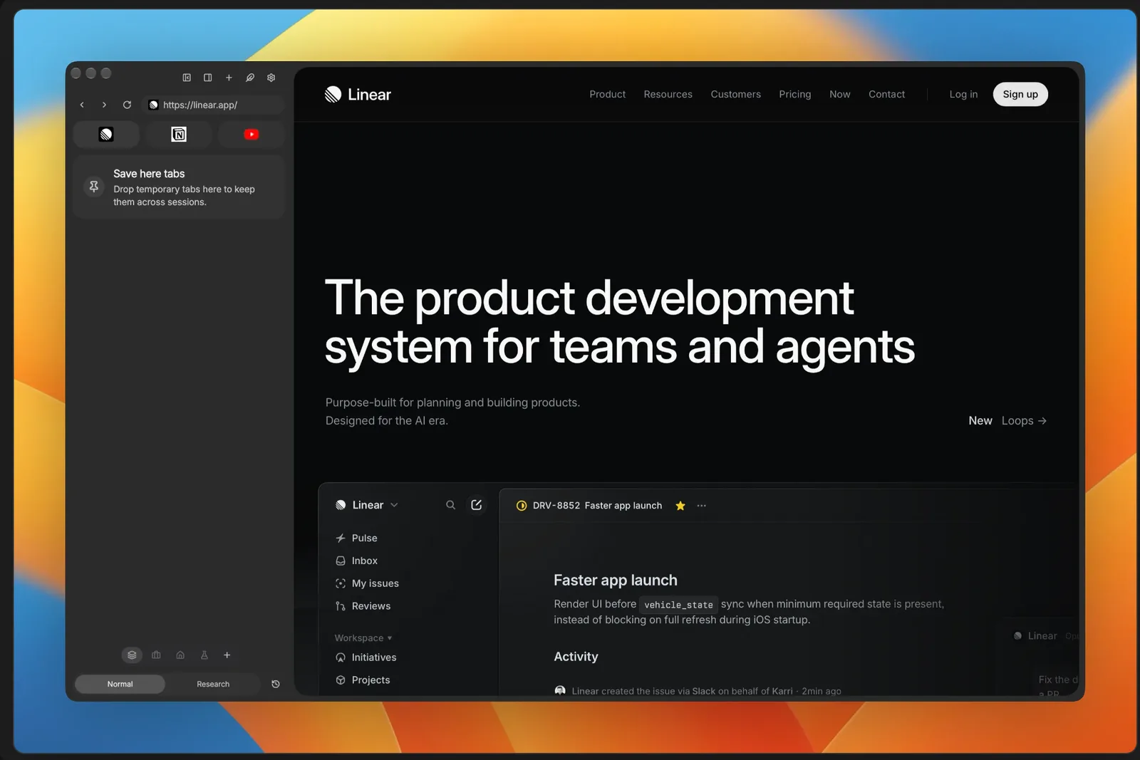Image resolution: width=1140 pixels, height=760 pixels.
Task: Click the address bar showing https://linear.app/
Action: click(x=212, y=105)
